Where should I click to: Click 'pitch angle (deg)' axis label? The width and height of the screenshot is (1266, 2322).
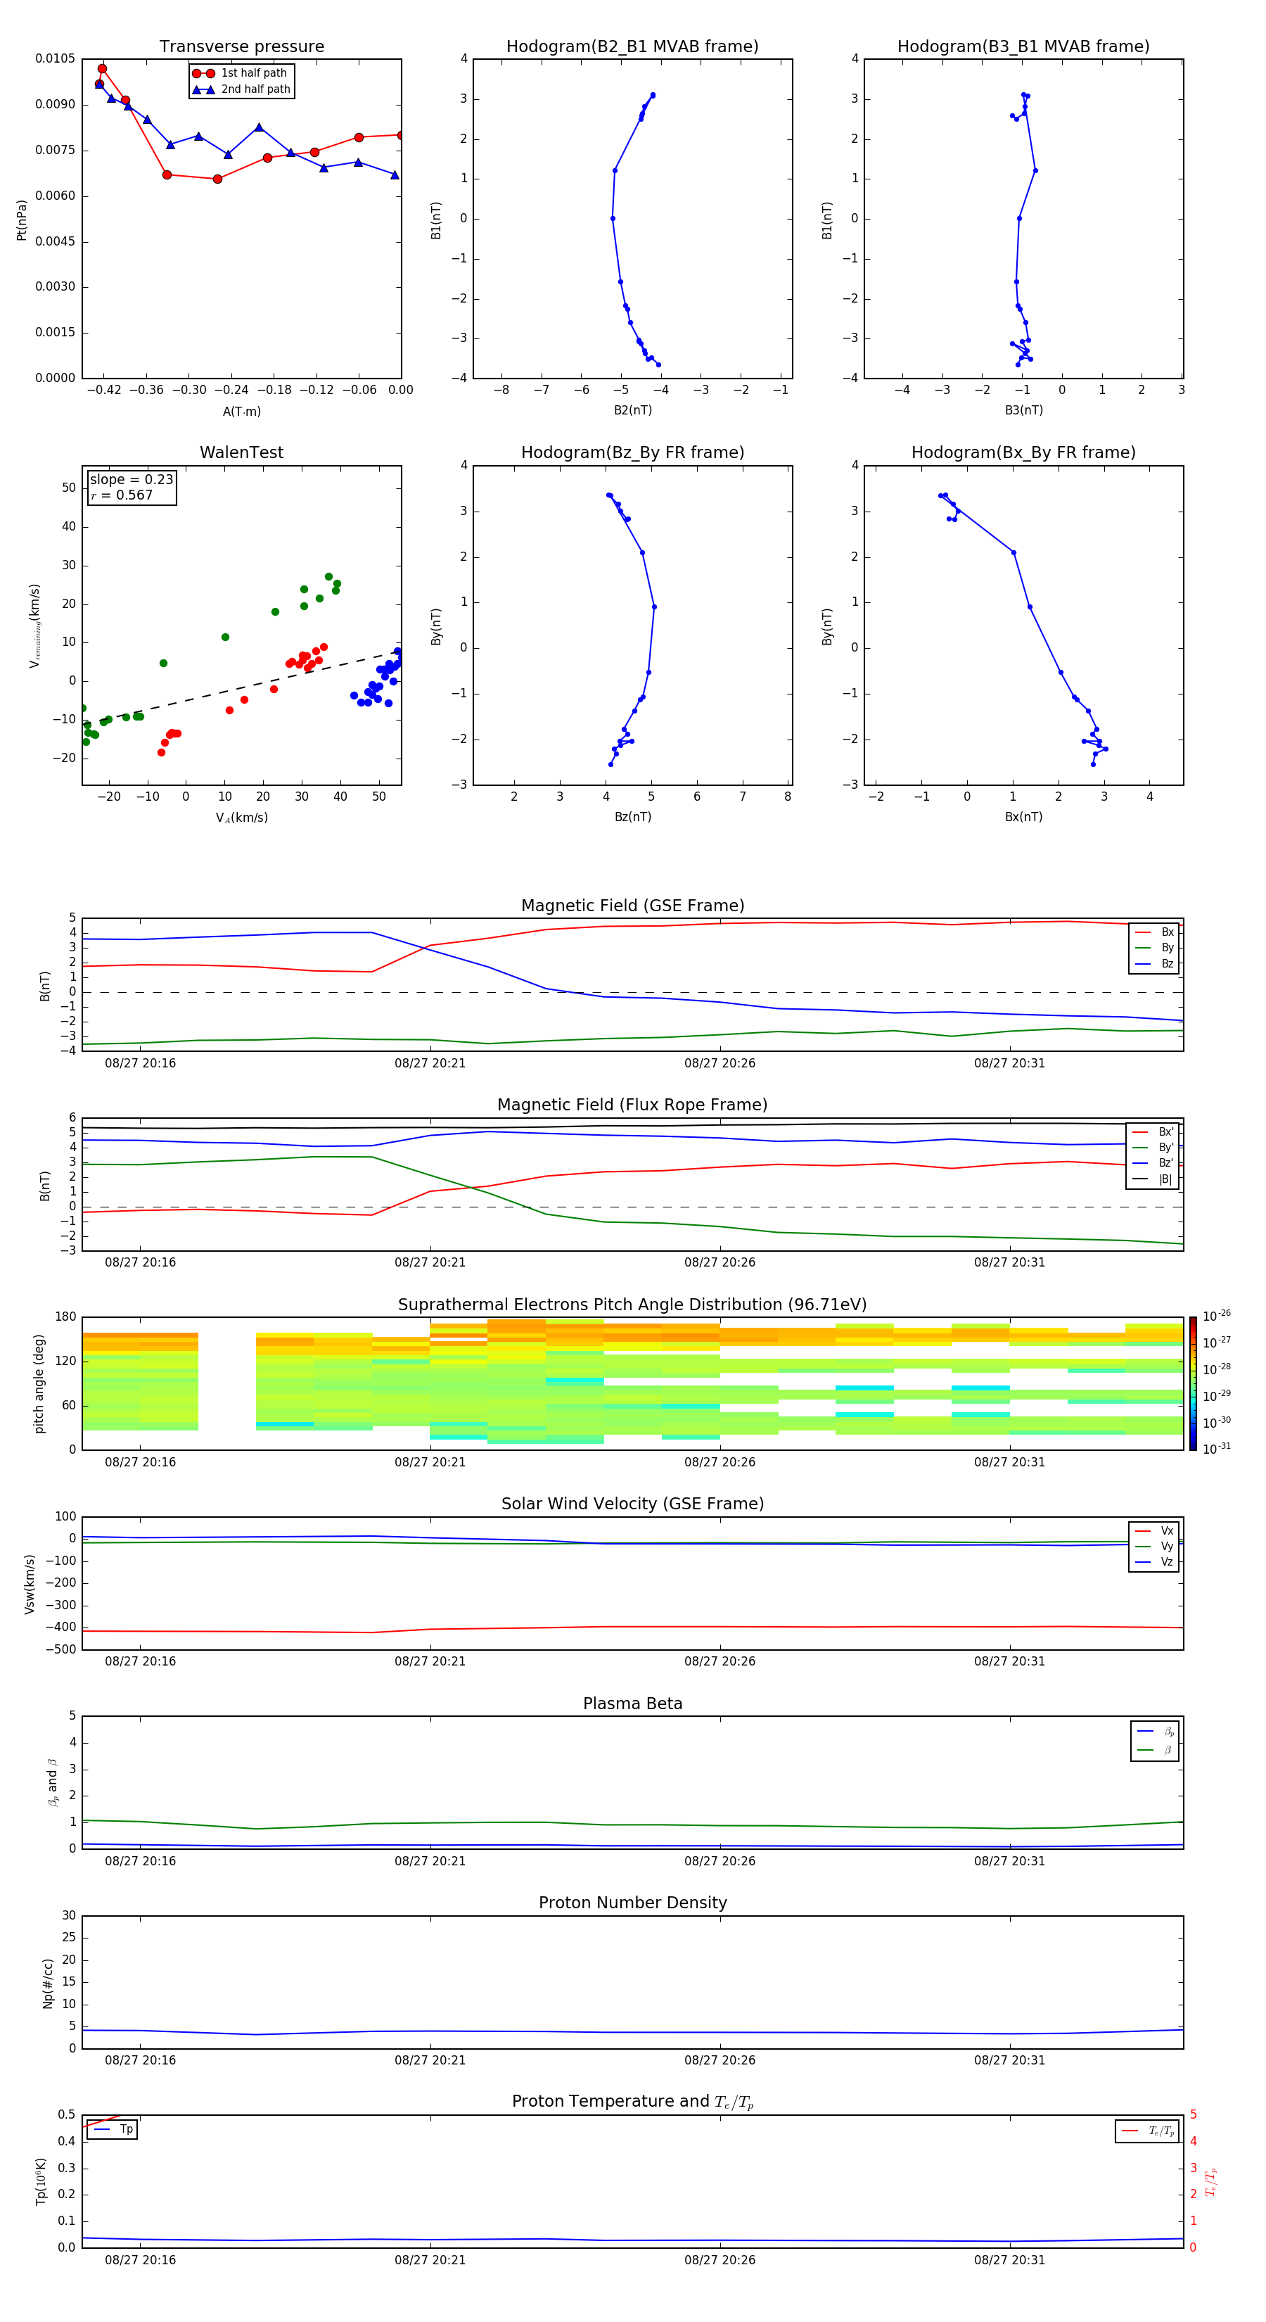coord(39,1383)
